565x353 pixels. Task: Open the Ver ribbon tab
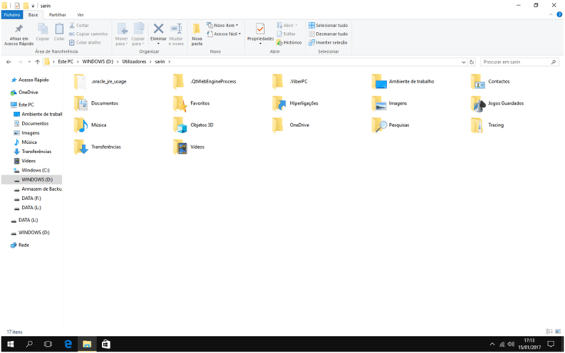tap(80, 15)
